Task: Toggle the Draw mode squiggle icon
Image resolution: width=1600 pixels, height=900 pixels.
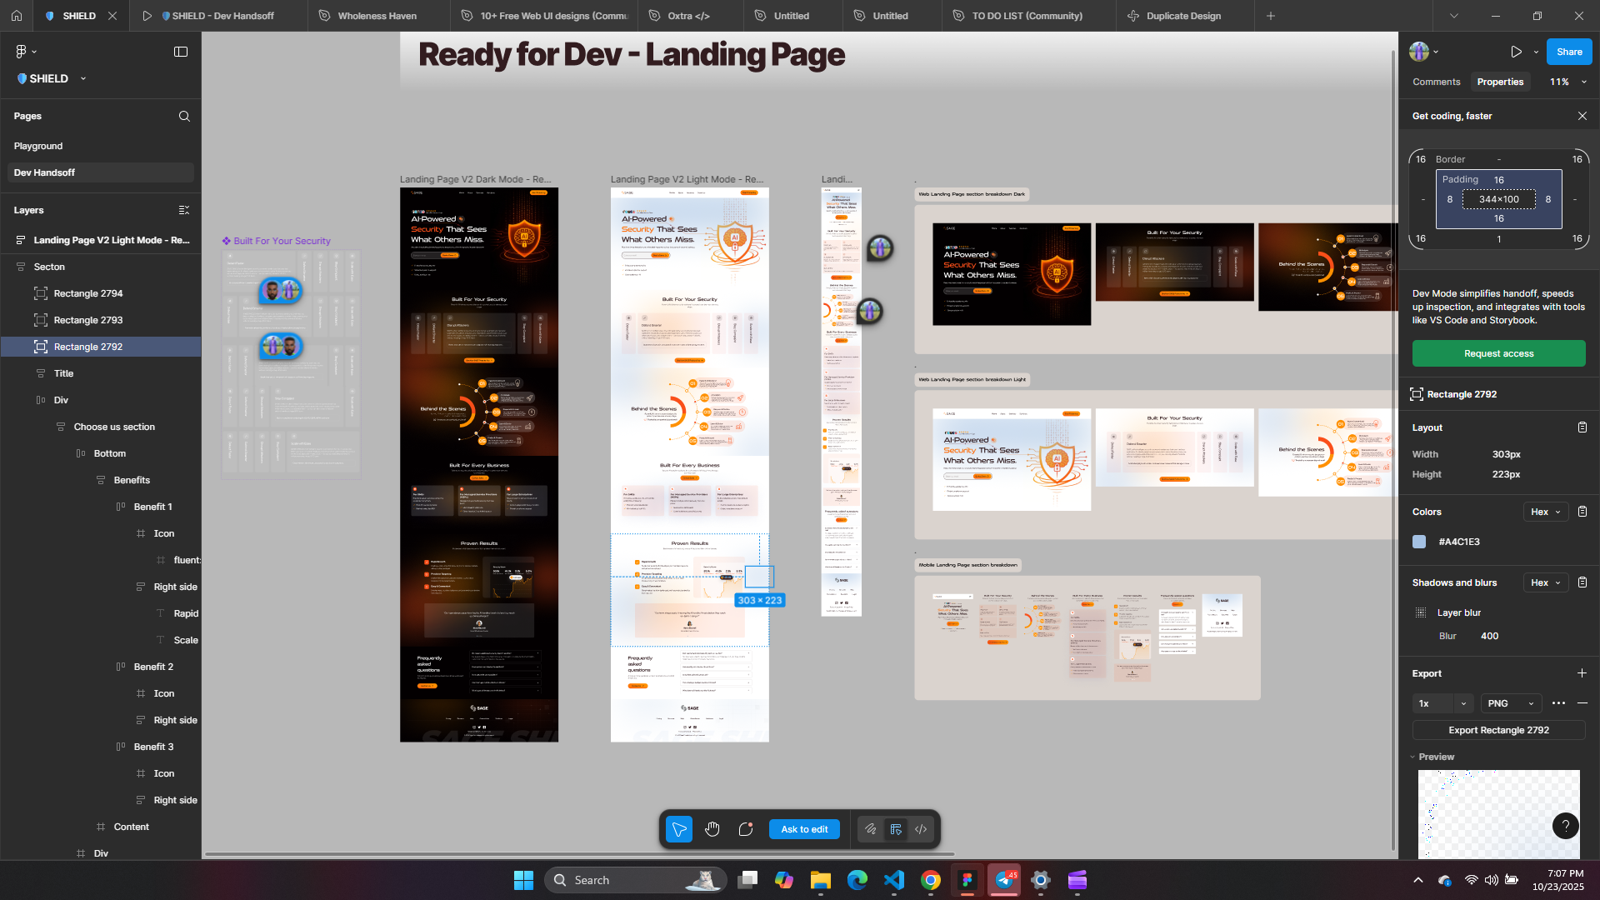Action: 870,829
